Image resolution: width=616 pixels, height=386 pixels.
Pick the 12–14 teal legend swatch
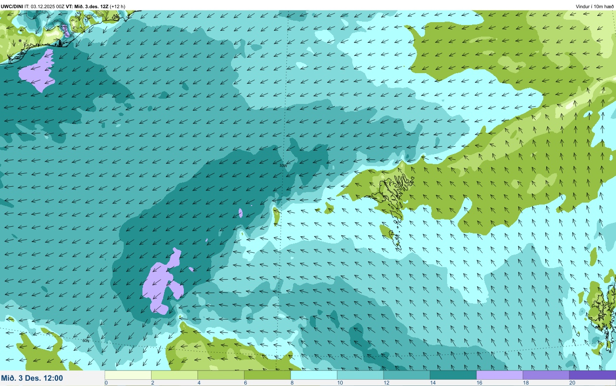[407, 375]
